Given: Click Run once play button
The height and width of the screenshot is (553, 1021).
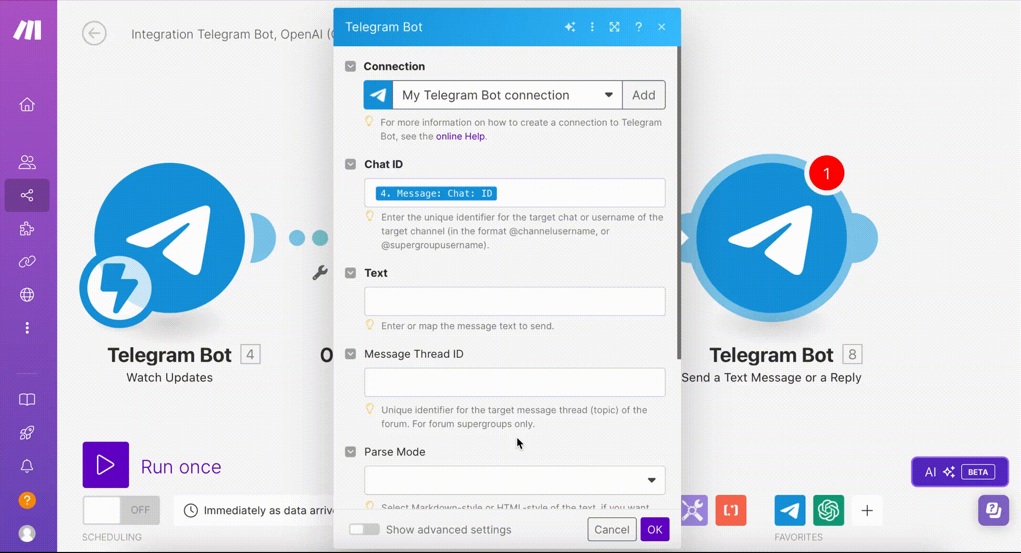Looking at the screenshot, I should coord(106,465).
